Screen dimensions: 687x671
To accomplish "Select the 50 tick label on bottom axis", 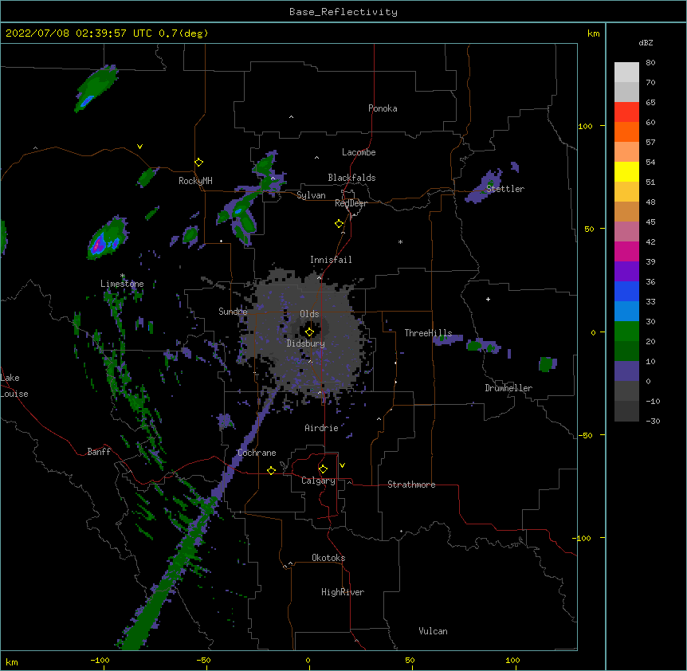I will [x=410, y=660].
